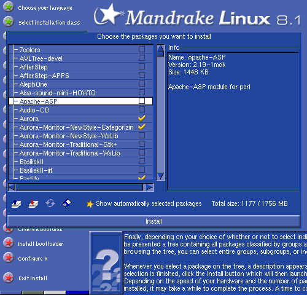
Task: Select the AfterStep-APPS package name
Action: coord(44,76)
